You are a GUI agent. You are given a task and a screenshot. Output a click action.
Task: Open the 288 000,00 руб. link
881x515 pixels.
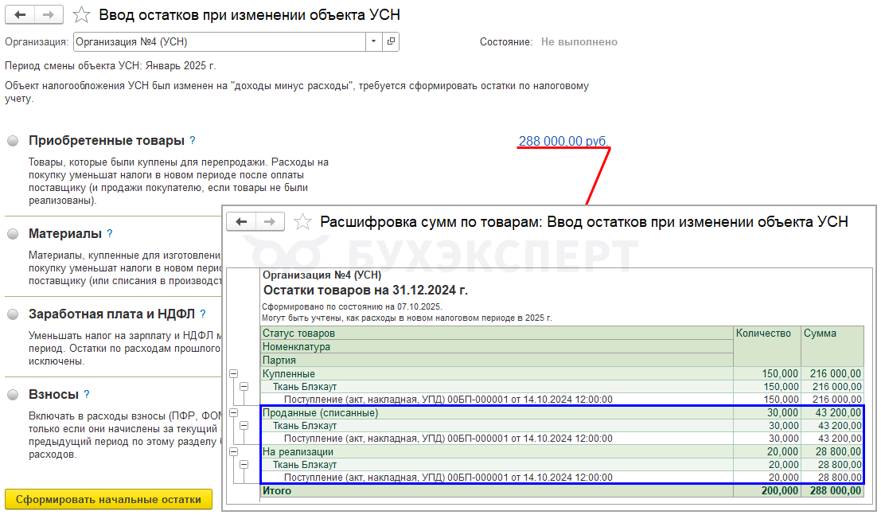click(x=563, y=141)
